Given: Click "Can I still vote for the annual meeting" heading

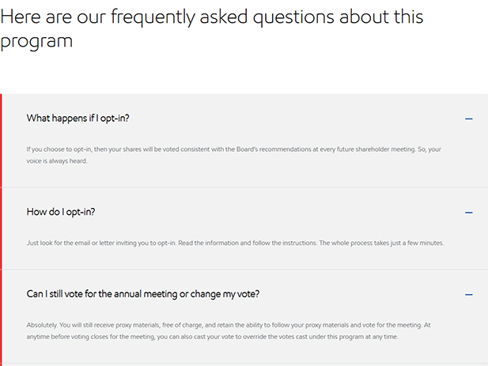Looking at the screenshot, I should (142, 294).
